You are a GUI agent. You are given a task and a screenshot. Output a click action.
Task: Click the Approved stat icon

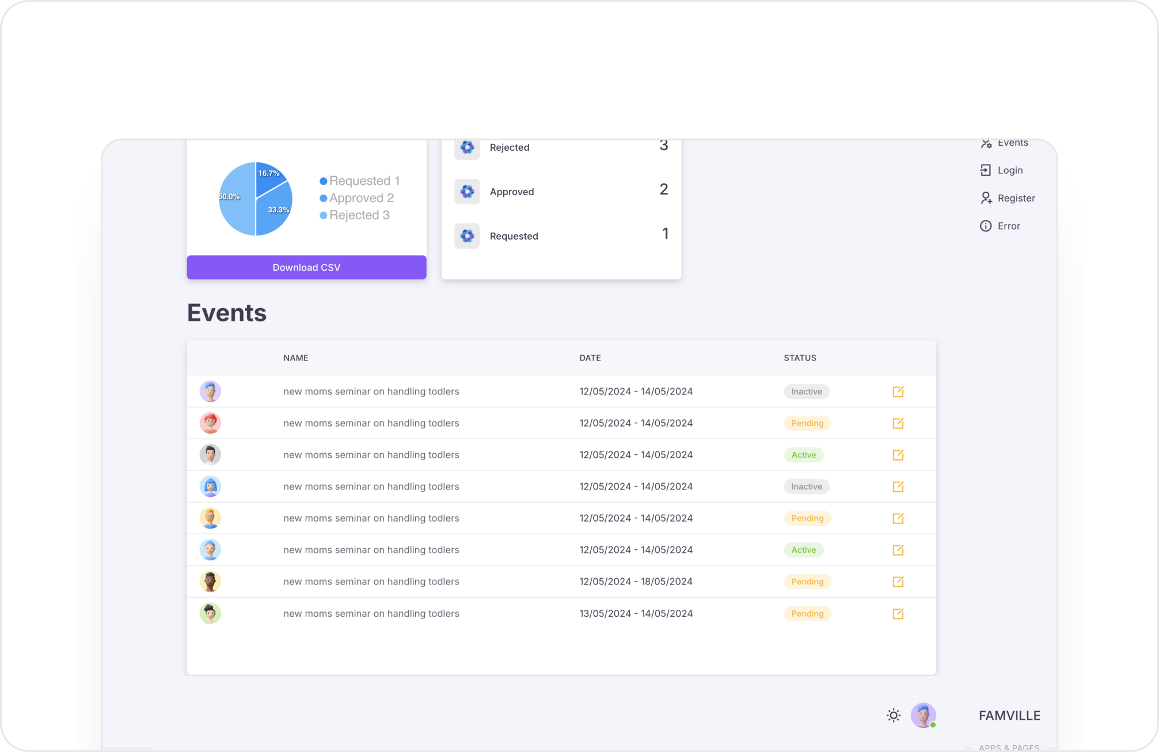(x=467, y=192)
